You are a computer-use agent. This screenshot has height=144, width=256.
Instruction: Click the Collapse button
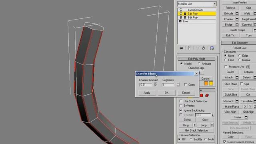pyautogui.click(x=248, y=72)
